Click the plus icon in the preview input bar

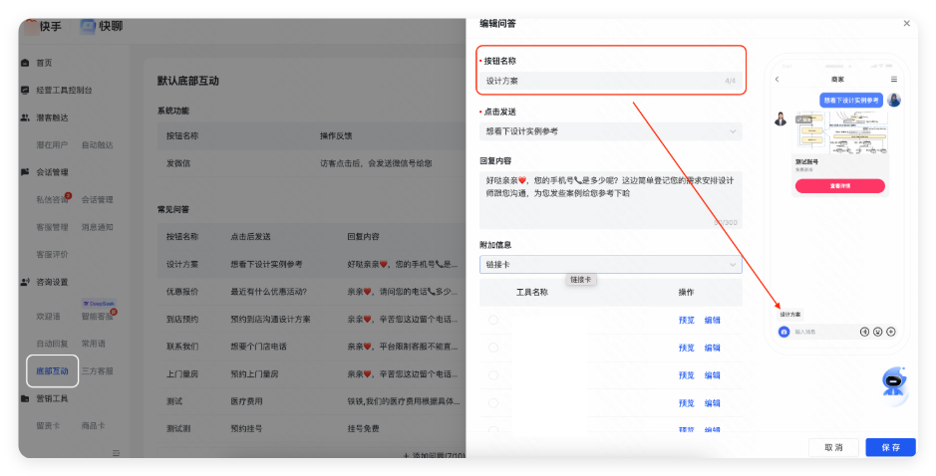tap(890, 332)
